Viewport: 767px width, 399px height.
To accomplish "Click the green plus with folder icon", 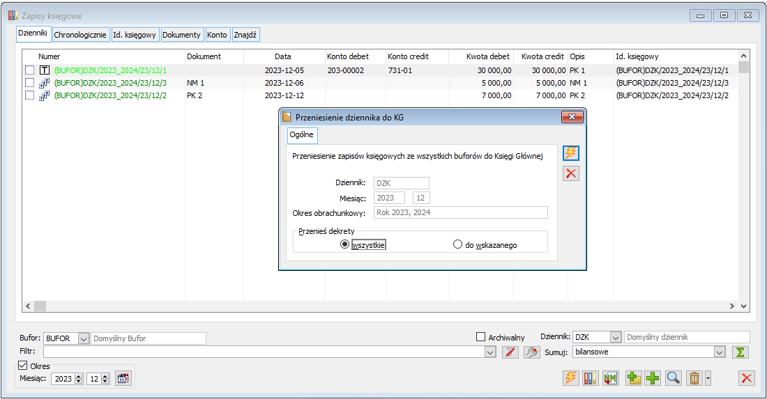I will 633,378.
